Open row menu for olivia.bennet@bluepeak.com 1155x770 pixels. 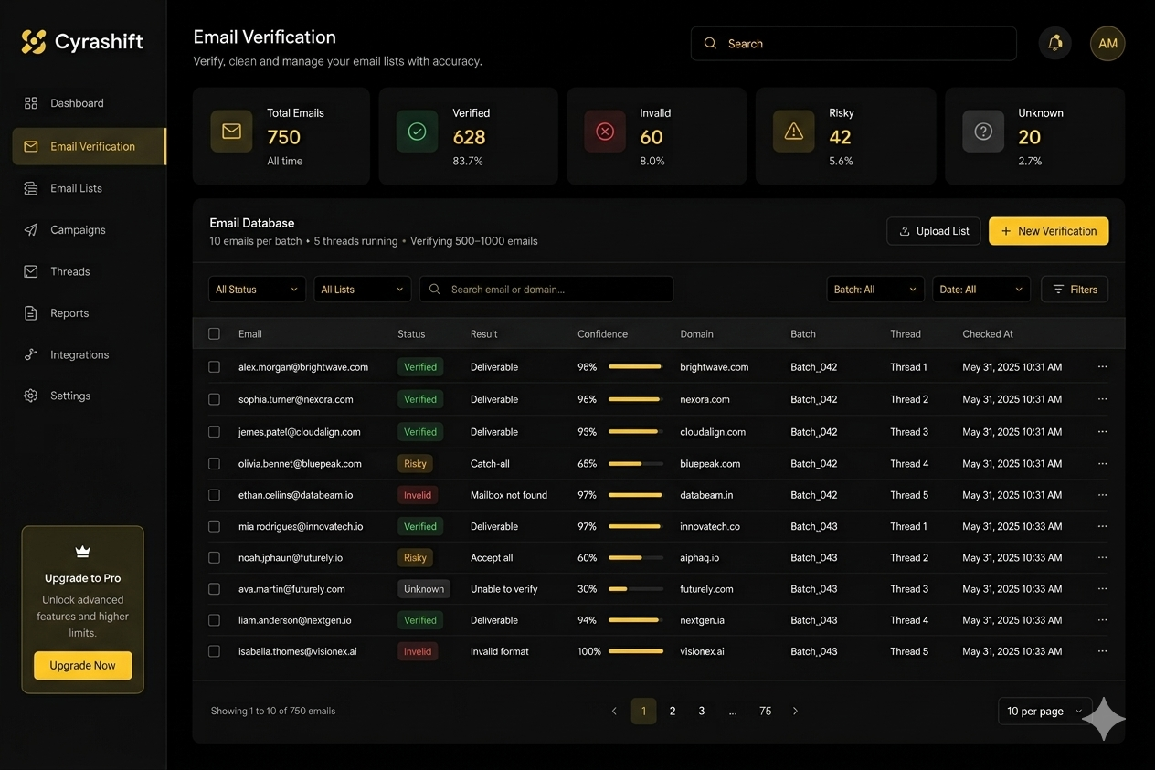click(1102, 463)
